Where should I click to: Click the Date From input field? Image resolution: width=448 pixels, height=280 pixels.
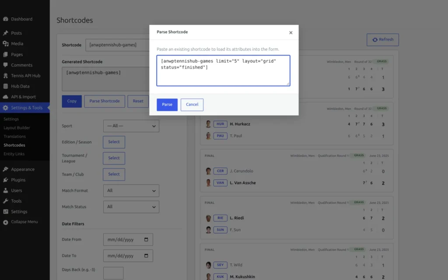128,239
